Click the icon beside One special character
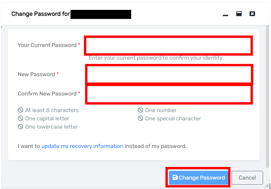Image resolution: width=271 pixels, height=189 pixels. point(141,118)
